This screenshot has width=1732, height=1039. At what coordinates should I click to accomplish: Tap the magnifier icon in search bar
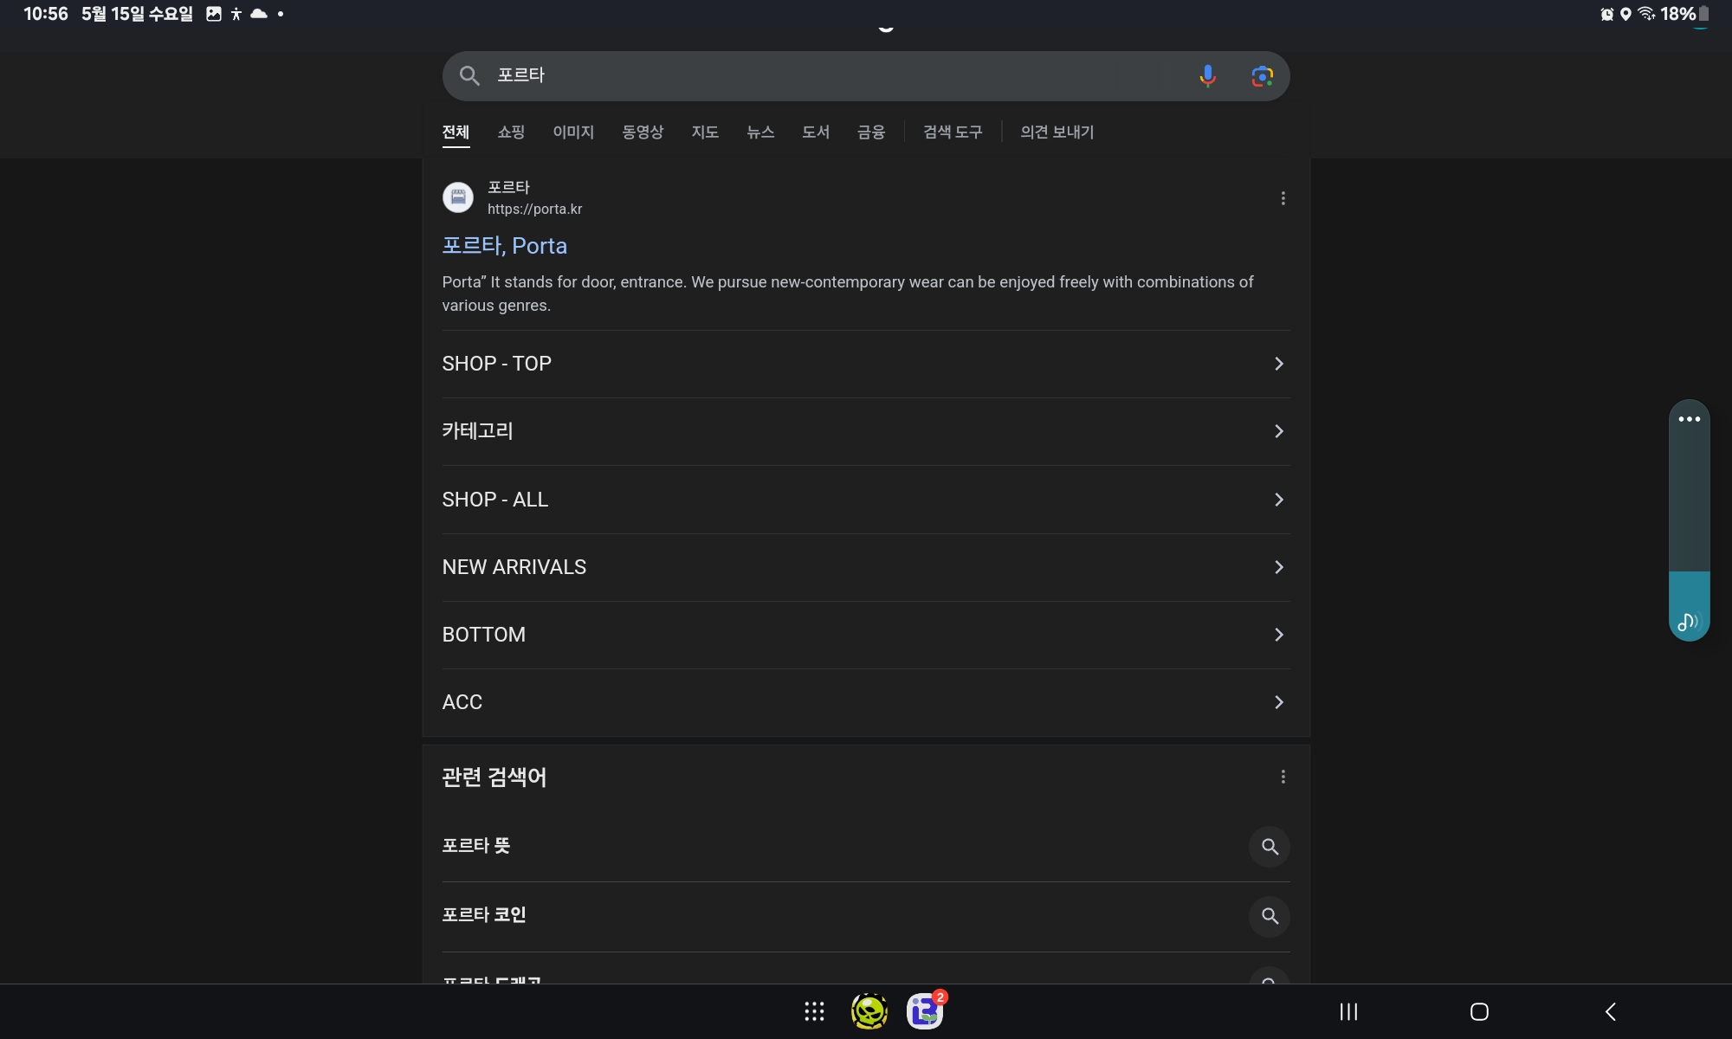coord(469,76)
